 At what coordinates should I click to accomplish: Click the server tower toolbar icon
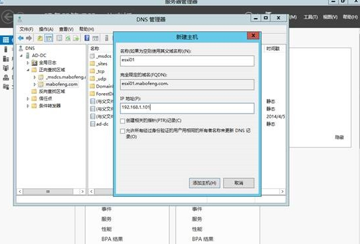106,38
